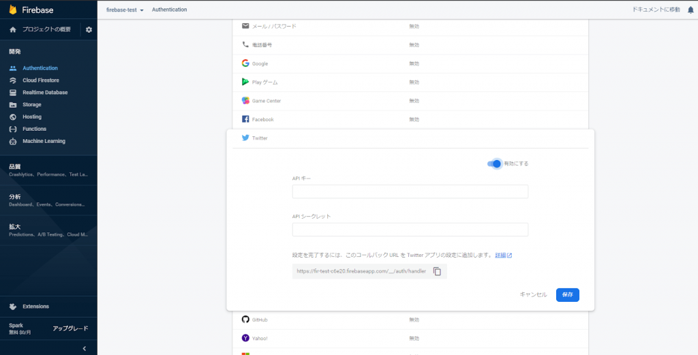Click the GitHub provider logo

(x=245, y=320)
